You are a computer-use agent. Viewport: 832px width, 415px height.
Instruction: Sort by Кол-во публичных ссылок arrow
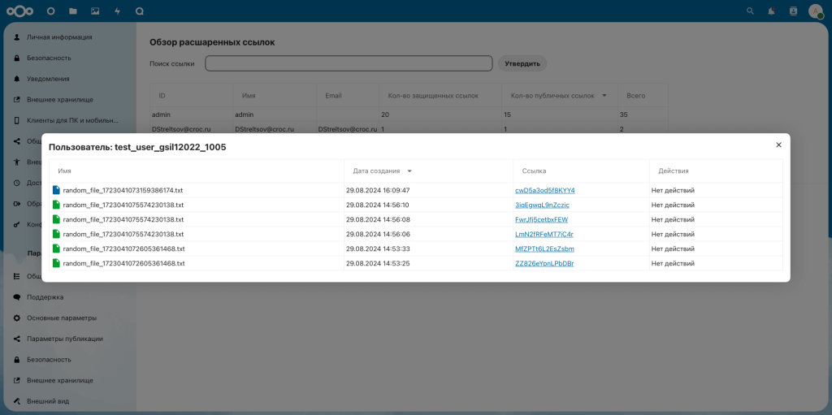tap(604, 96)
